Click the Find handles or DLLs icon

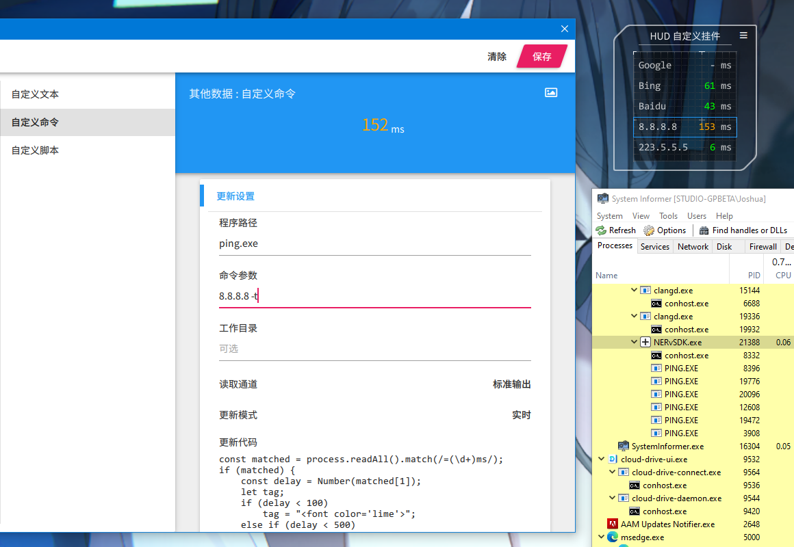(x=704, y=230)
